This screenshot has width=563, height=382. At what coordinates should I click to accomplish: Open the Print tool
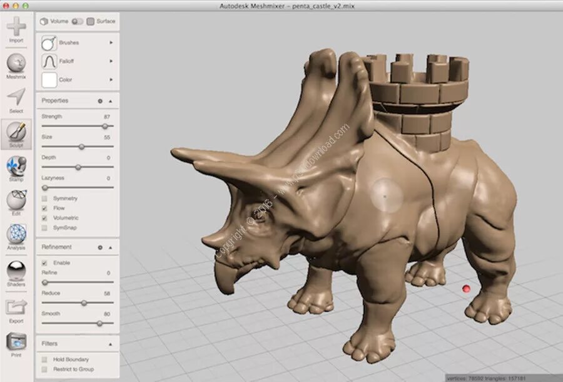pos(16,345)
